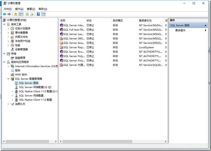Select the SQL Server Bro... service row
This screenshot has width=211, height=151.
[113, 52]
